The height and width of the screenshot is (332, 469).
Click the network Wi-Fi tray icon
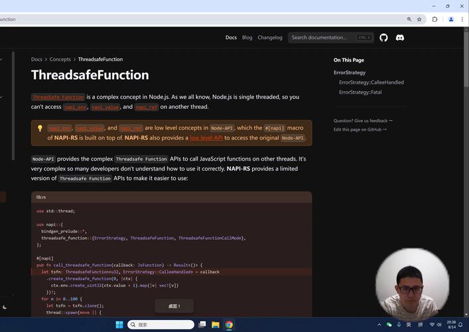(x=432, y=325)
